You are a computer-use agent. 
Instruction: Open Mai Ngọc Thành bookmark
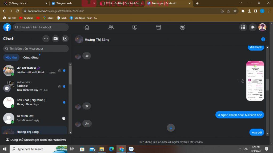click(83, 18)
